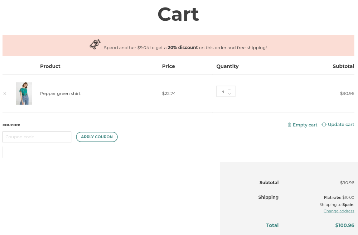This screenshot has height=235, width=358.
Task: Click the Price column header
Action: coord(168,66)
